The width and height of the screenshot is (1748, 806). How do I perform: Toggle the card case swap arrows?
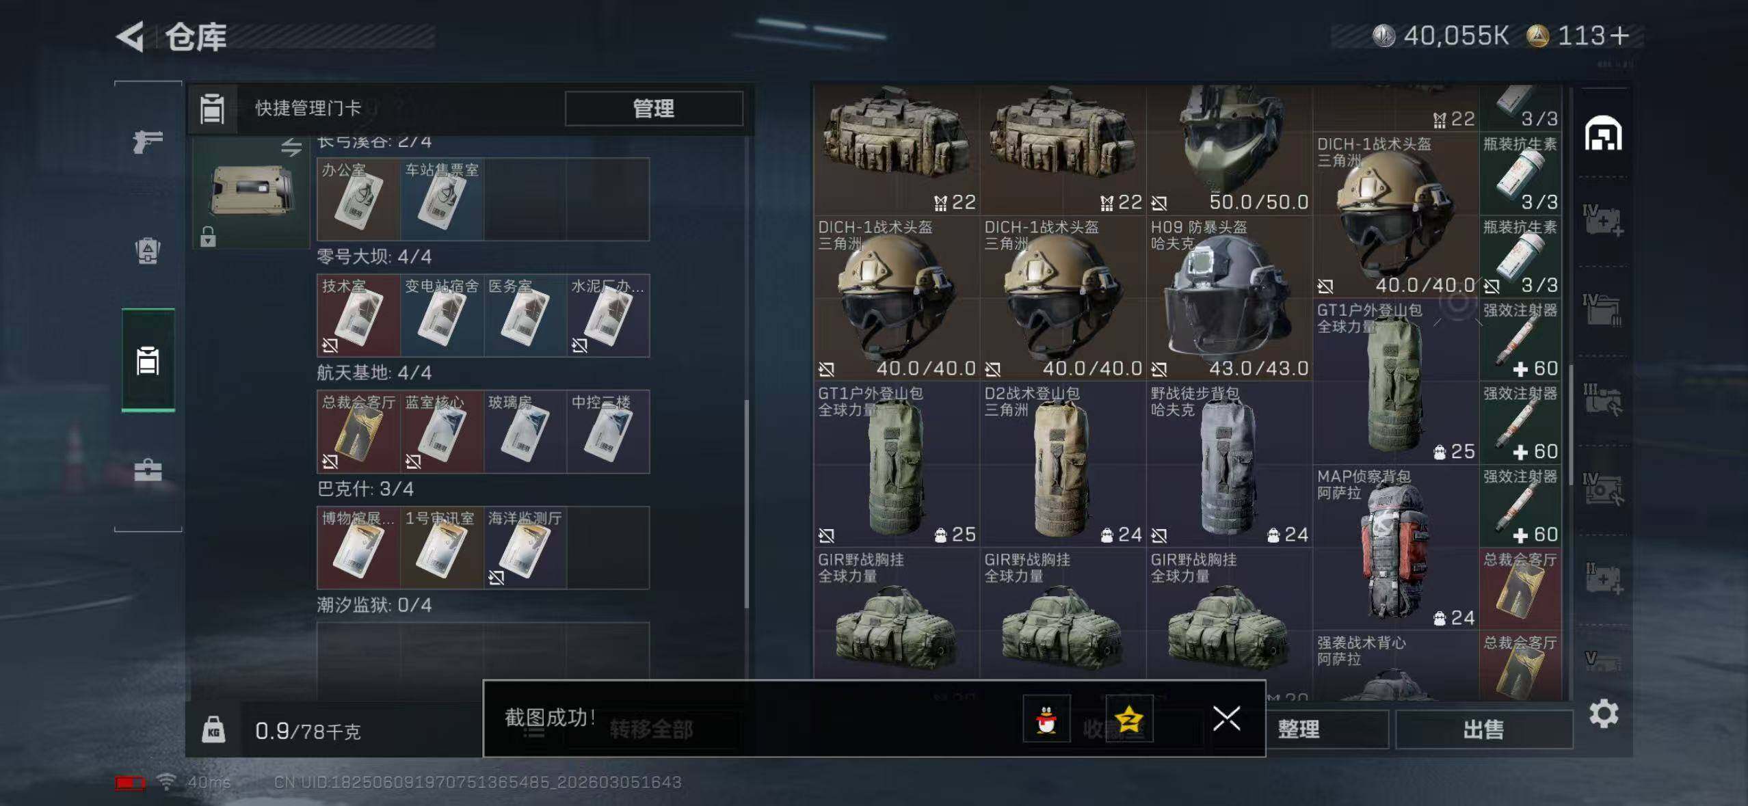[x=291, y=147]
